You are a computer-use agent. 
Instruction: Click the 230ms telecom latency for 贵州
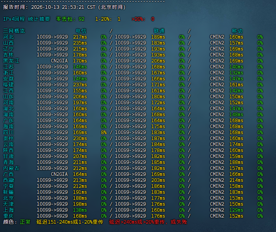coord(80,138)
